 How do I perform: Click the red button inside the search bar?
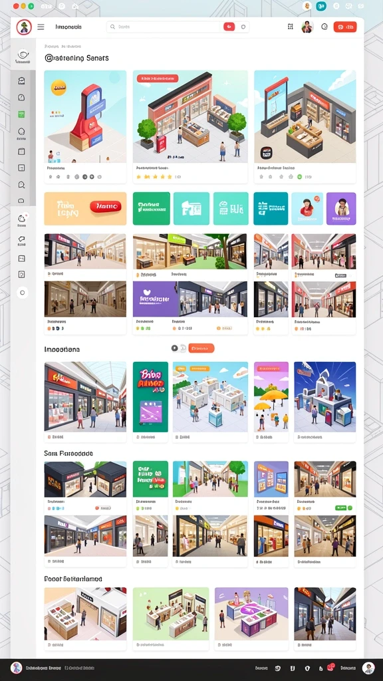pyautogui.click(x=229, y=27)
